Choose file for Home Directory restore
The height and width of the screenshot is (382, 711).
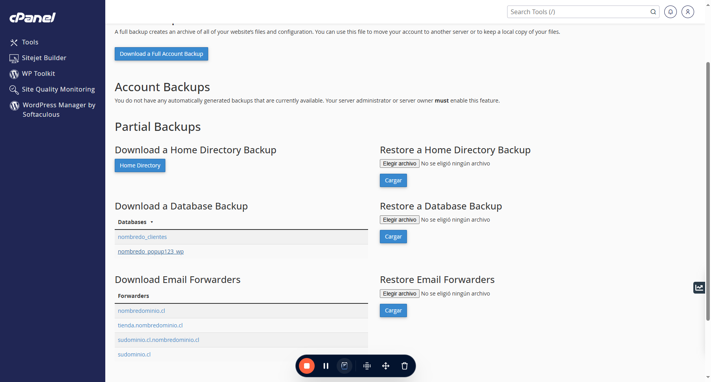399,163
